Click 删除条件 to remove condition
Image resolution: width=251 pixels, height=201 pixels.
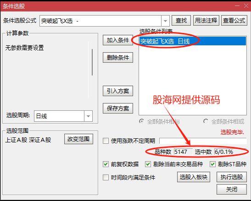point(118,57)
